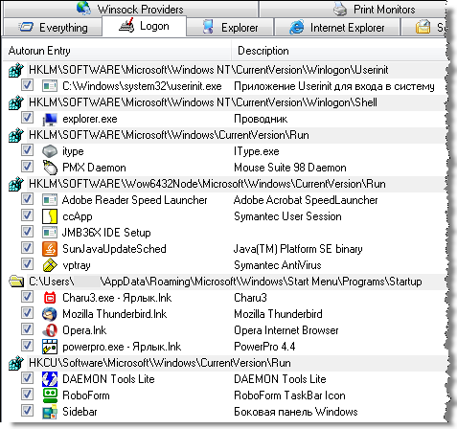Click the registry icon beside HKCU Run key
457x429 pixels.
16,363
